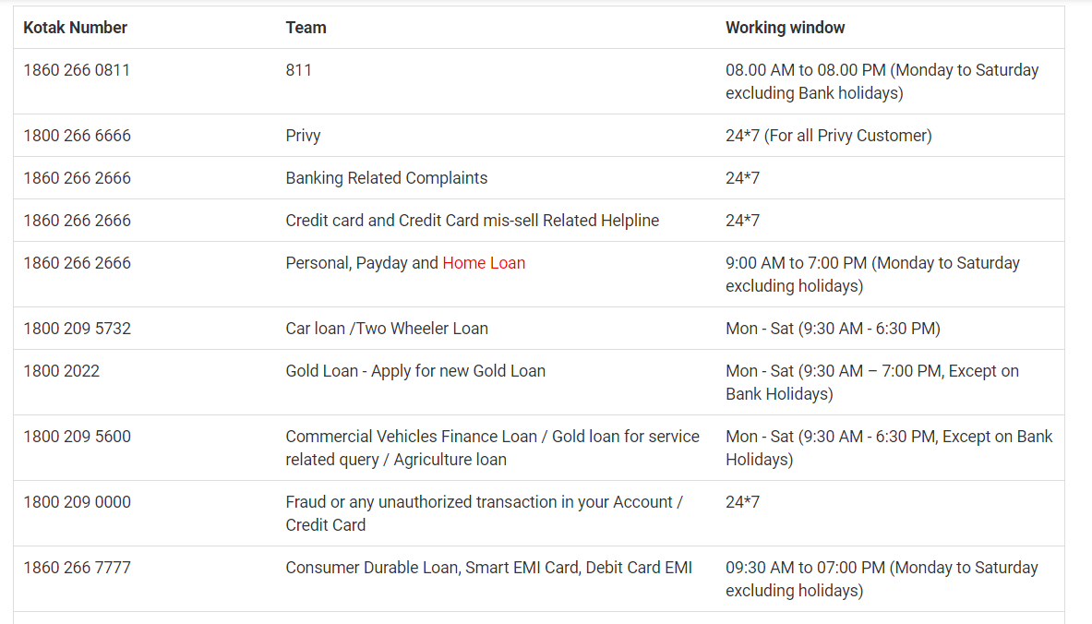Select the Commercial Vehicles Finance Loan cell
1092x624 pixels.
pyautogui.click(x=492, y=448)
